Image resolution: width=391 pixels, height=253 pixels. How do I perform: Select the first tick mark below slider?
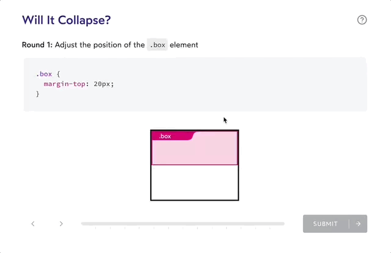(95, 227)
